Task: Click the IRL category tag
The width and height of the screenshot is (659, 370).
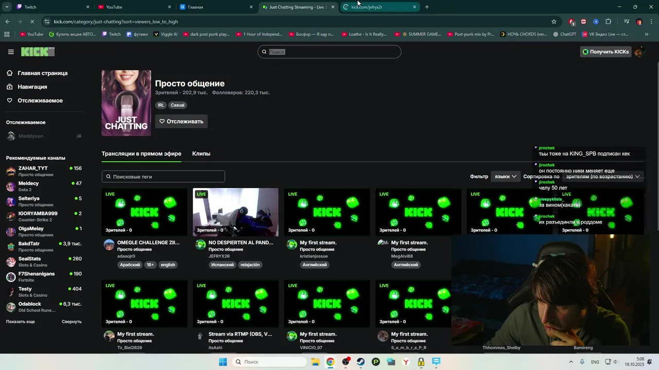Action: click(x=161, y=105)
